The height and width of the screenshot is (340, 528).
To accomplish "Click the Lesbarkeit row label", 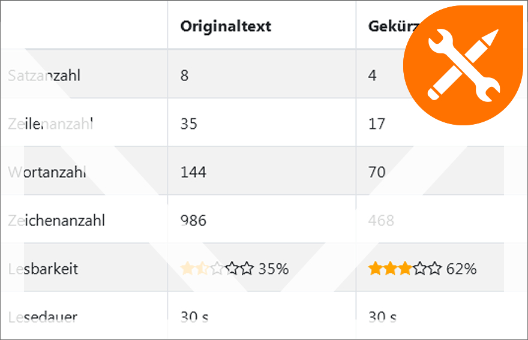I will point(43,269).
